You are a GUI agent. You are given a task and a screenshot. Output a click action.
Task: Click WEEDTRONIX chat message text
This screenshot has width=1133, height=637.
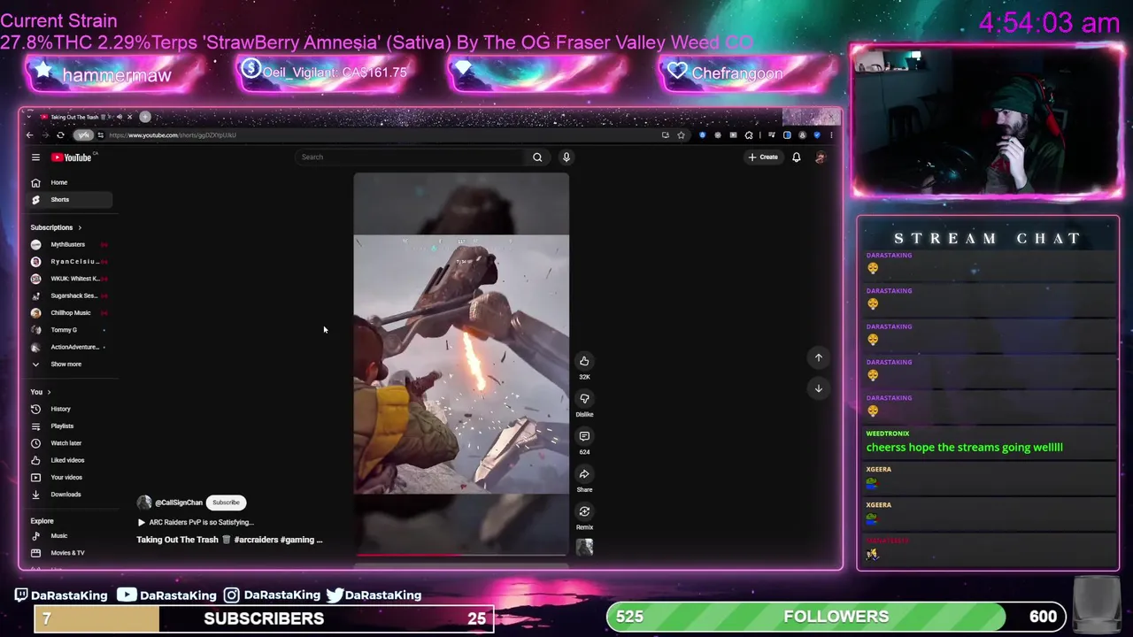click(964, 448)
